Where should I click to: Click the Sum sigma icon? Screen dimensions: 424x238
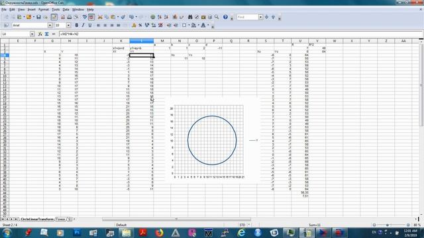(x=47, y=34)
